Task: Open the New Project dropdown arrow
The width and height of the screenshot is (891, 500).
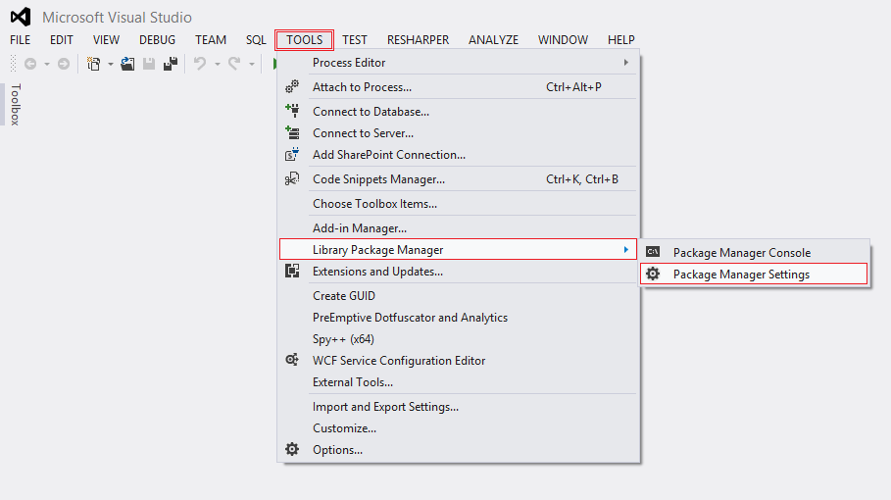Action: (x=110, y=64)
